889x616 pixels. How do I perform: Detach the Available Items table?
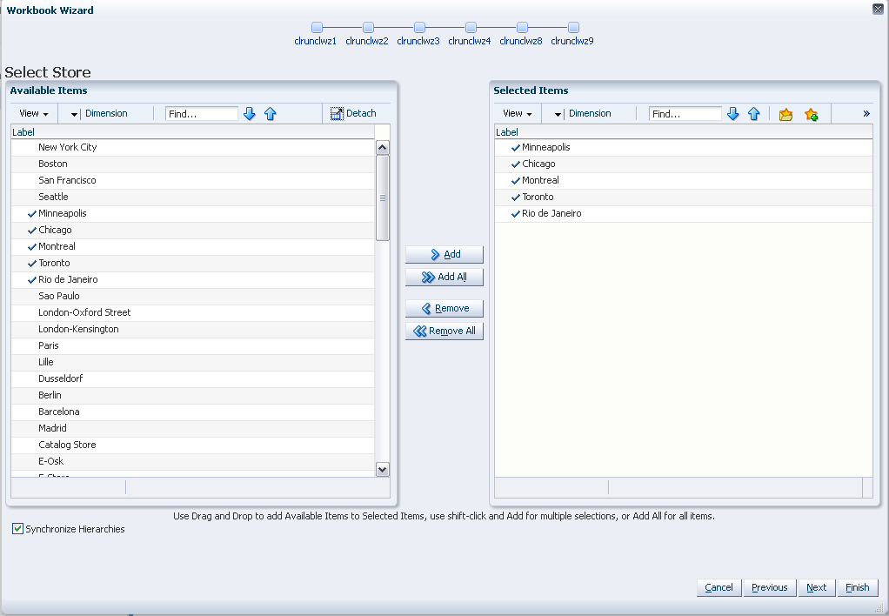(354, 113)
